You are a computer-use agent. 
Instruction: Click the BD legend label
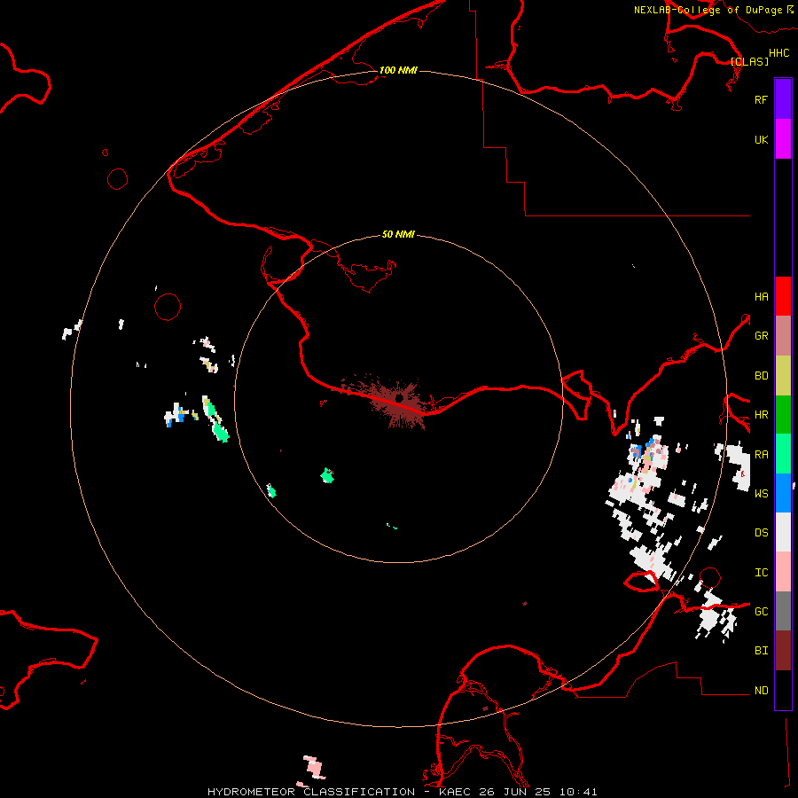pyautogui.click(x=761, y=376)
